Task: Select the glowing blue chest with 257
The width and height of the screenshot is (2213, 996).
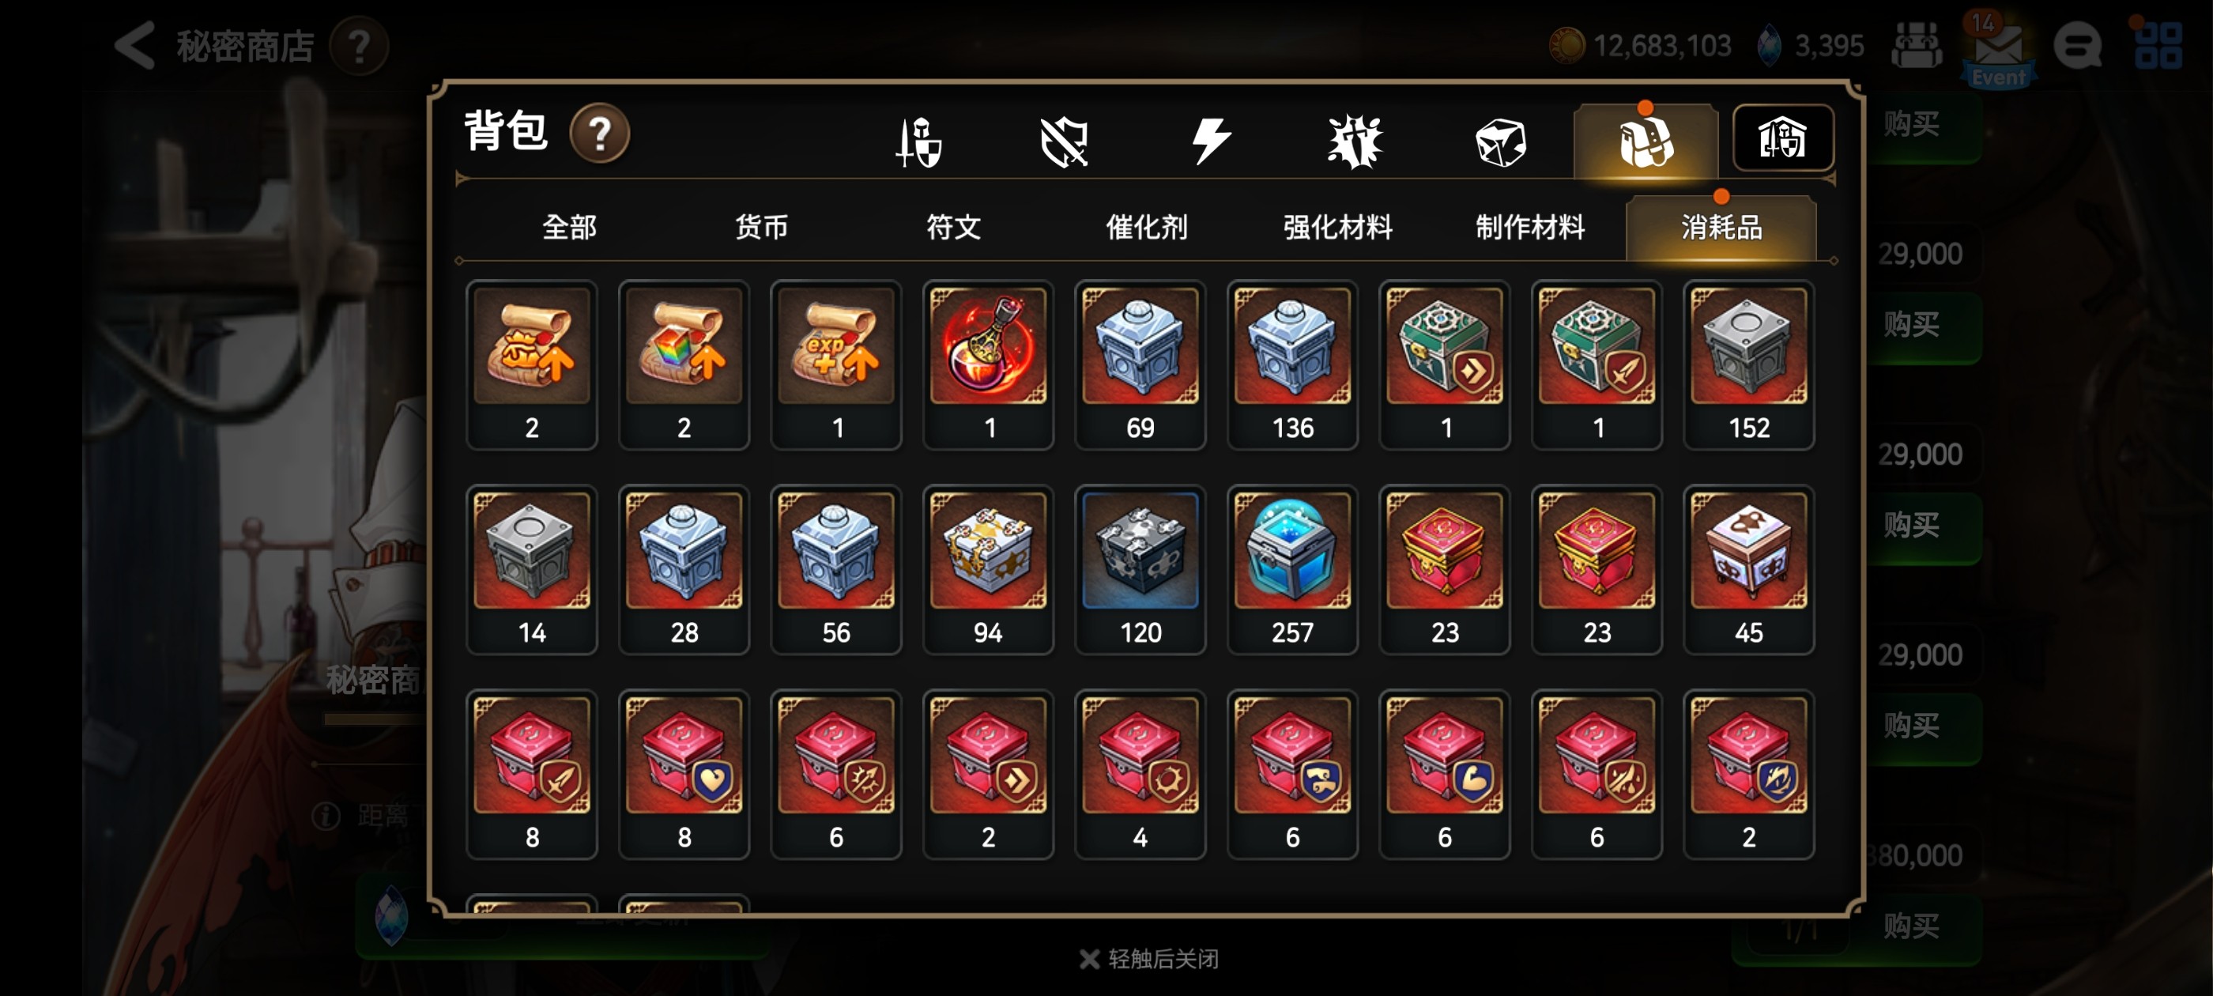Action: point(1292,569)
